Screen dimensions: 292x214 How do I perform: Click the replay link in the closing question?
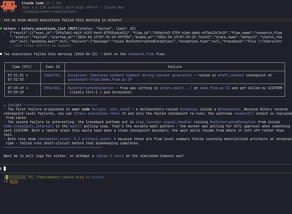coord(102,156)
